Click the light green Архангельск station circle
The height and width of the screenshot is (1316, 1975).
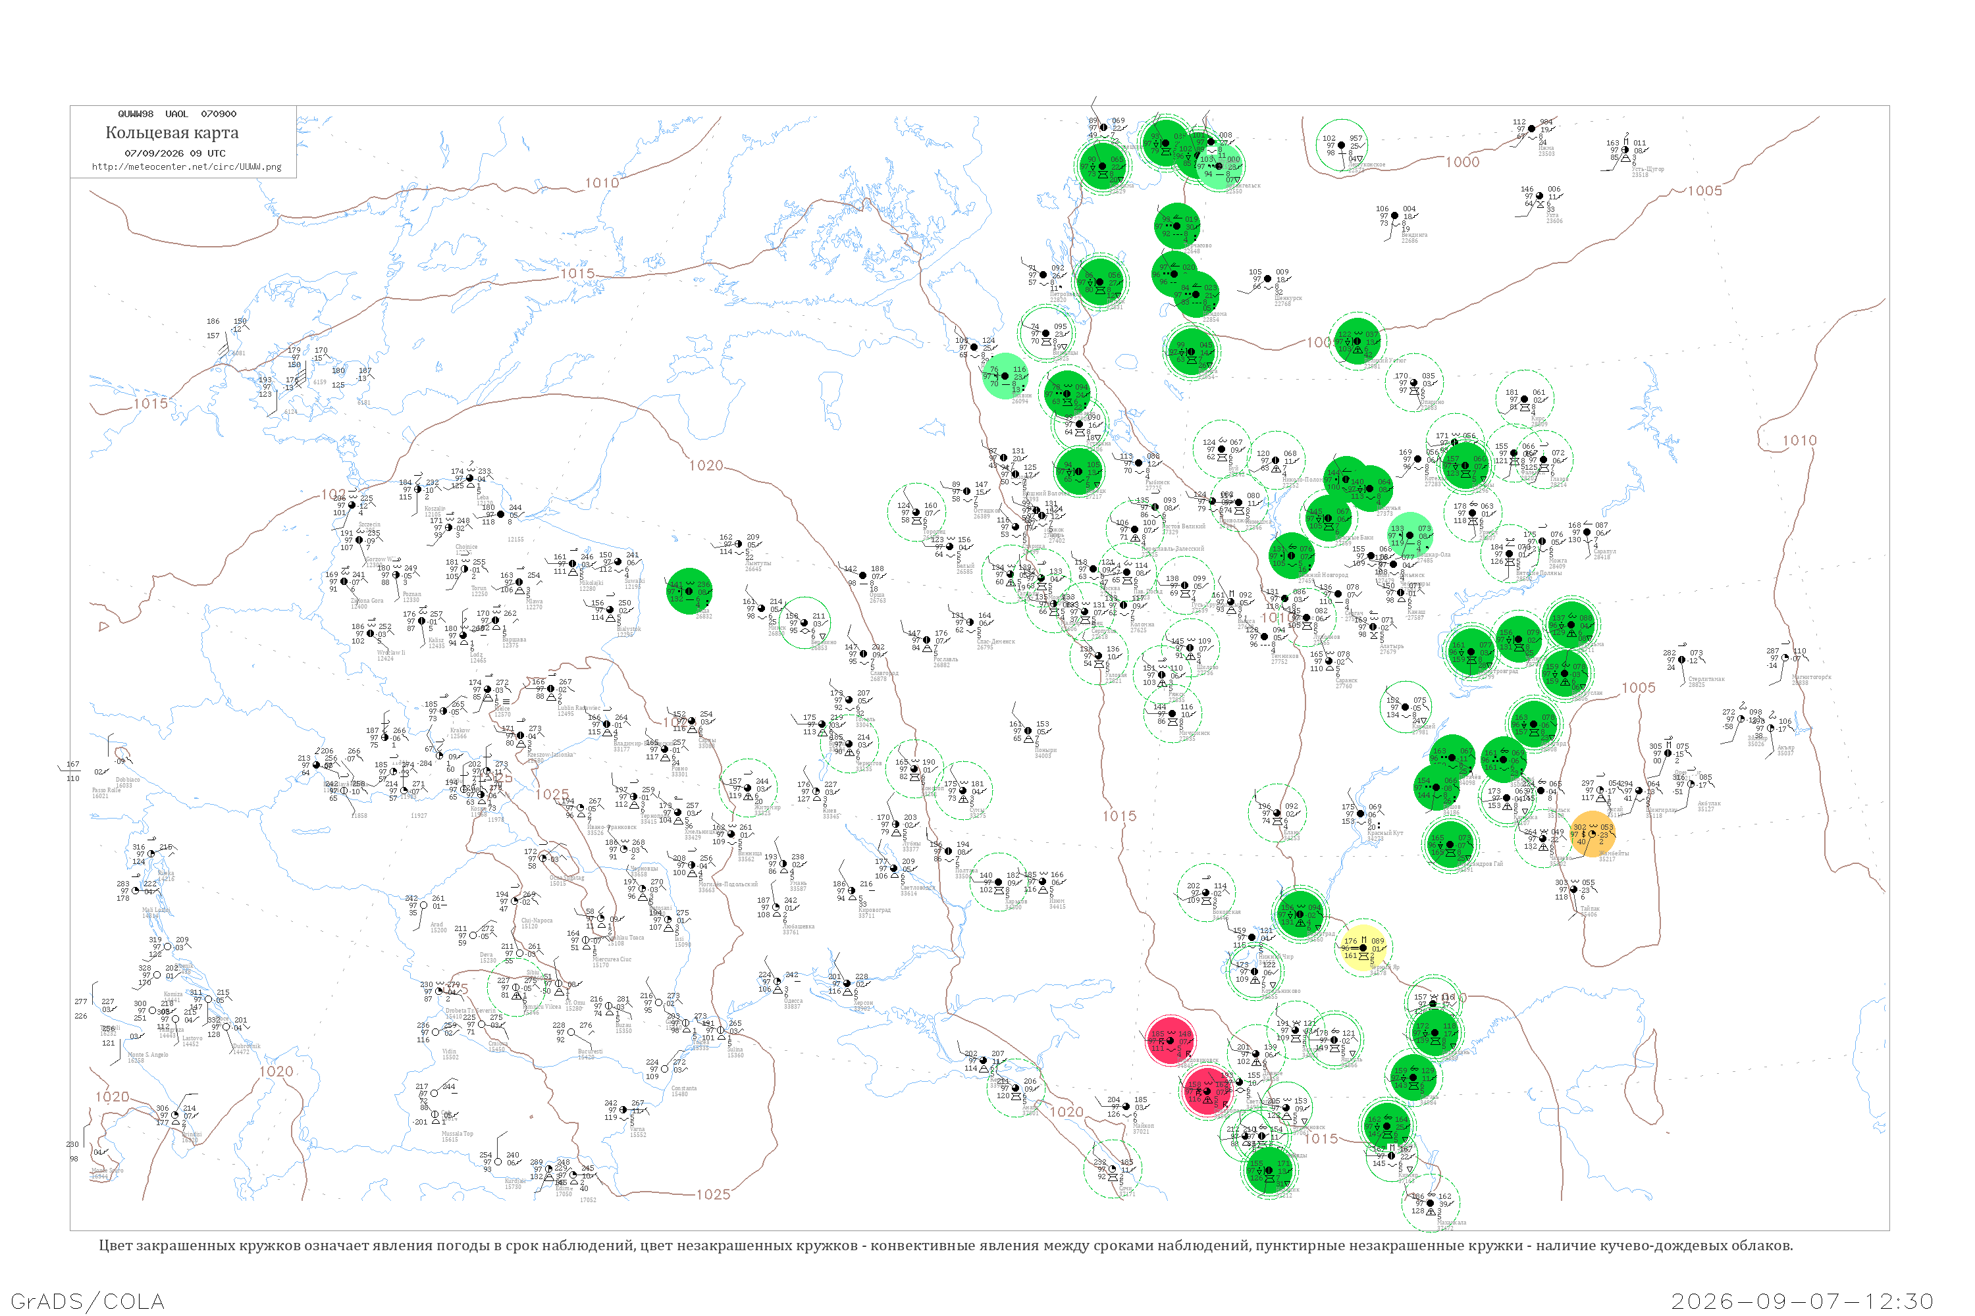pos(1220,166)
